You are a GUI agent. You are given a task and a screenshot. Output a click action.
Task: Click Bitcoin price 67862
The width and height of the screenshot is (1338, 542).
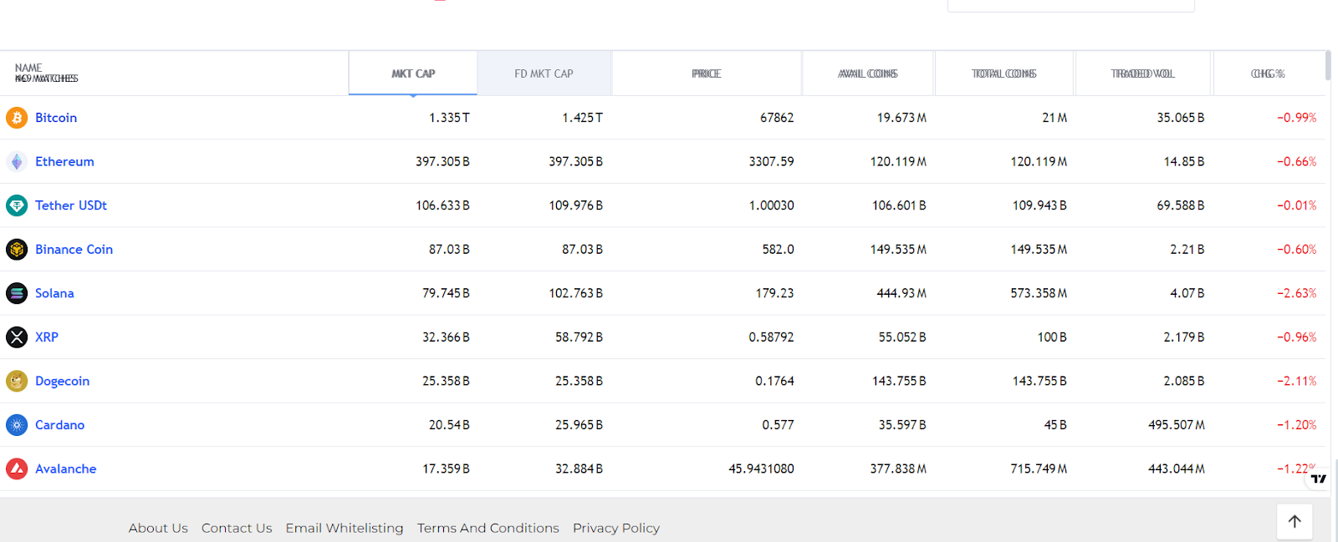point(777,118)
